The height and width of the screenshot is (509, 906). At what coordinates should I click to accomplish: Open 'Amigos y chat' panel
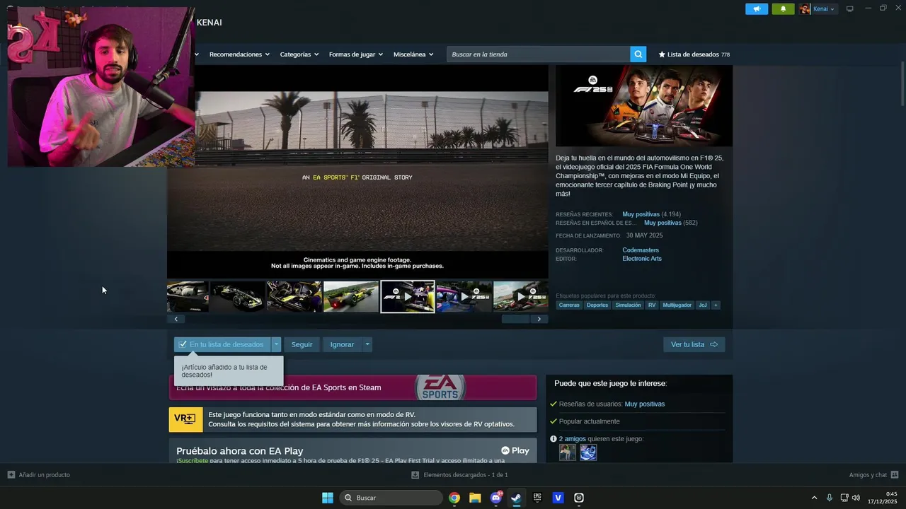pyautogui.click(x=873, y=475)
